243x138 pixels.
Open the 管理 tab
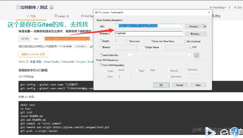(x=216, y=16)
